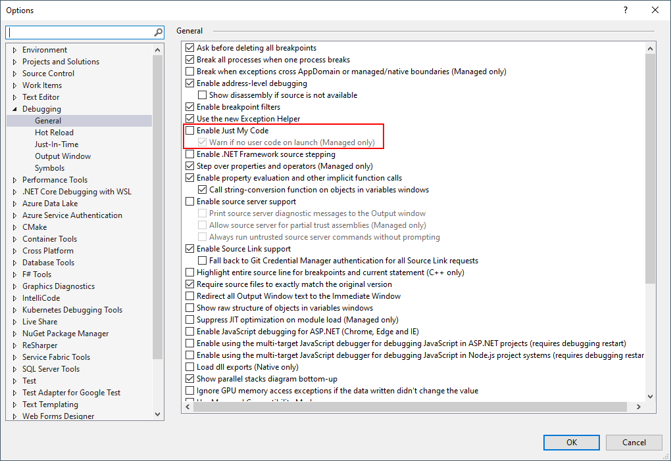Image resolution: width=671 pixels, height=461 pixels.
Task: Expand the Environment tree node
Action: pos(14,50)
